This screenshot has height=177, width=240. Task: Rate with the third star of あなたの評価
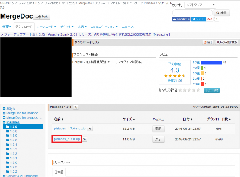[189, 90]
